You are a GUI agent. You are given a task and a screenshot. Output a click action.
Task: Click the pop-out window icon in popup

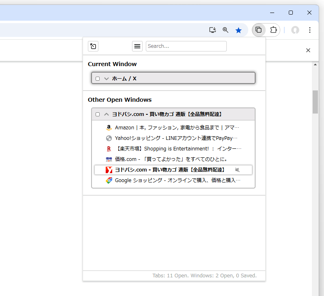(93, 46)
